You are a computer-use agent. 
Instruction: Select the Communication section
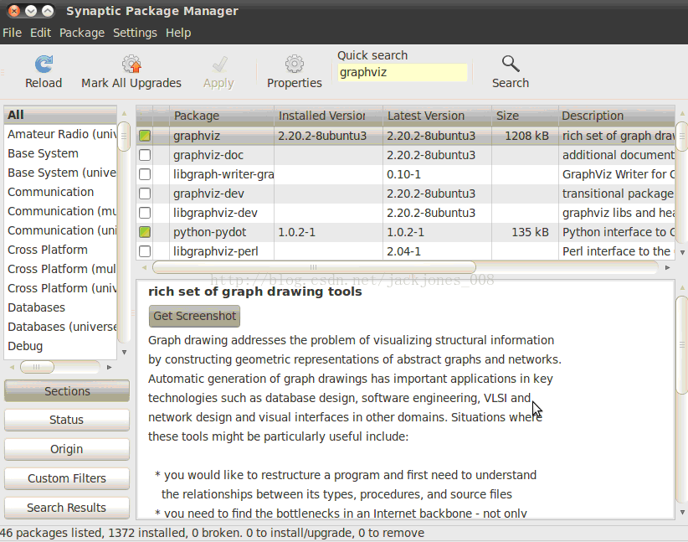click(60, 192)
